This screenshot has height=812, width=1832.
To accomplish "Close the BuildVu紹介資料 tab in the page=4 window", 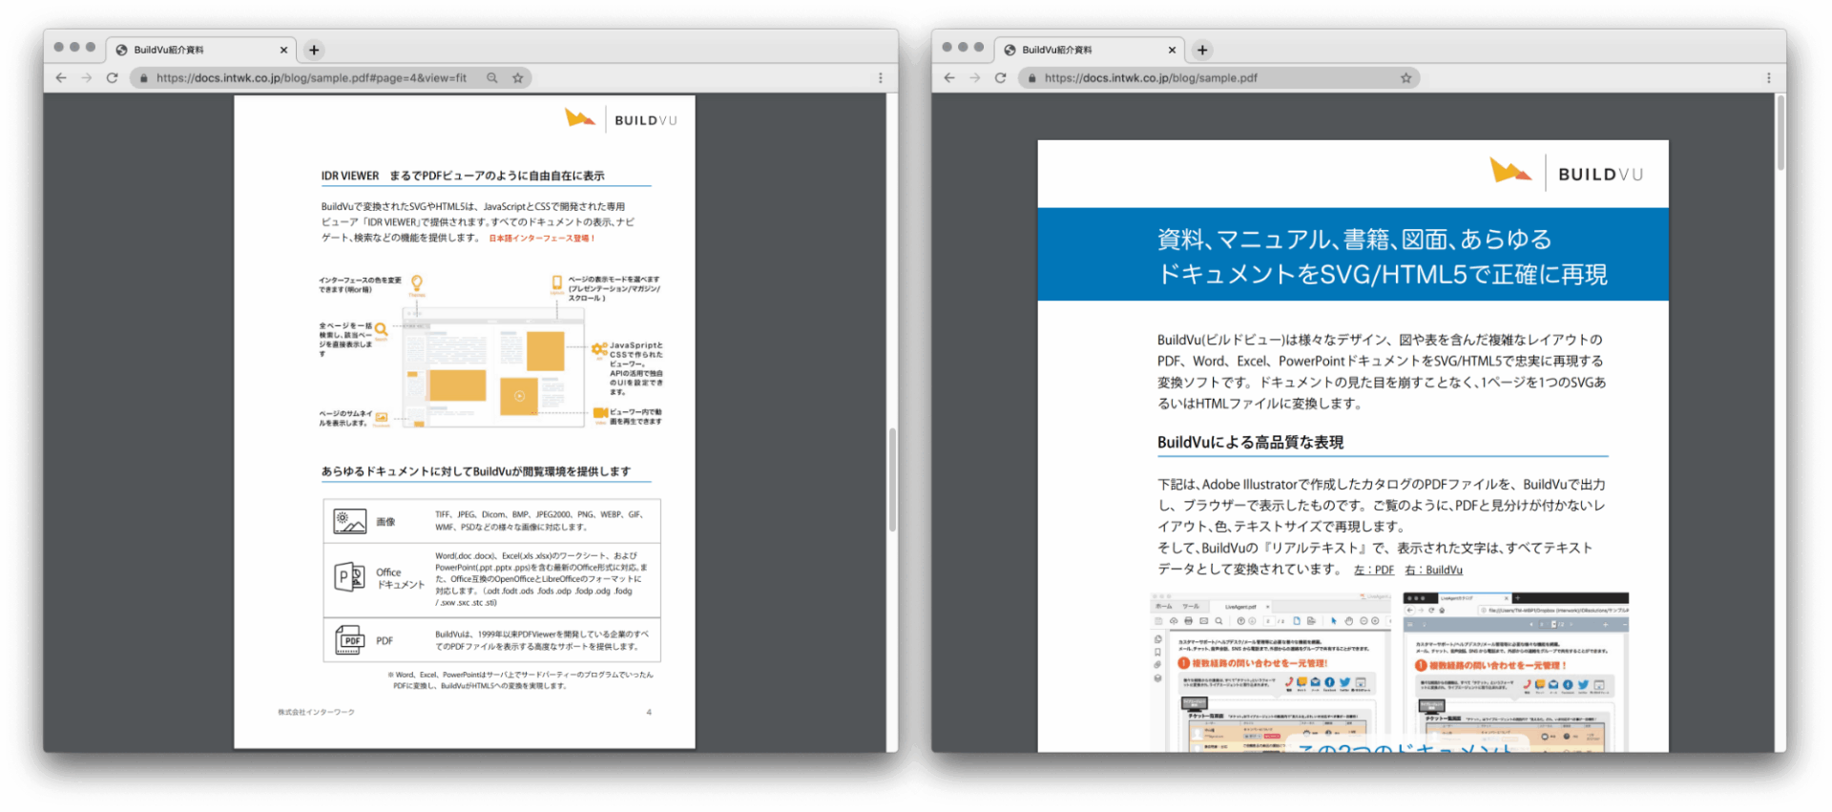I will [283, 51].
